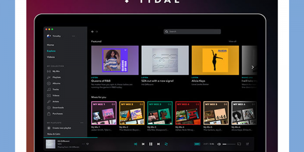The image size is (304, 152).
Task: Open Playlists in My Collection
Action: click(54, 77)
